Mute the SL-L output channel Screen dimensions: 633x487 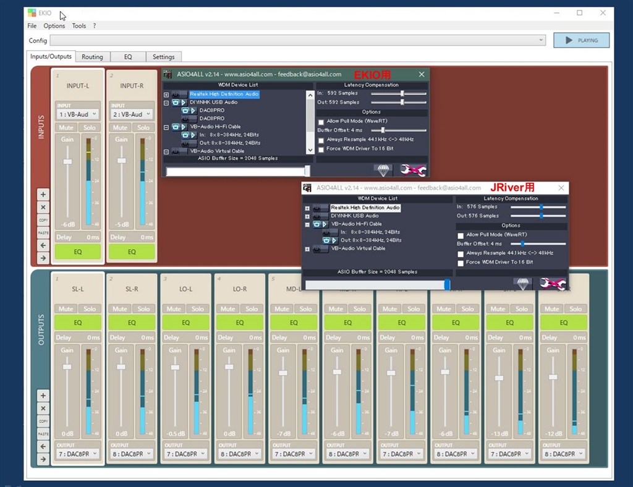(x=66, y=308)
